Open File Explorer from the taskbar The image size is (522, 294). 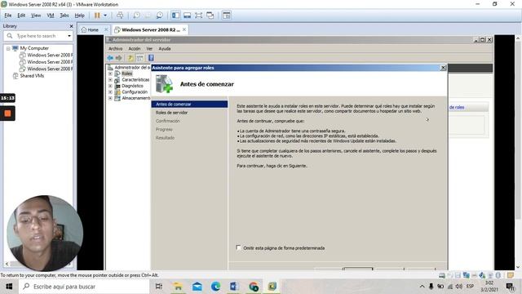click(x=178, y=287)
